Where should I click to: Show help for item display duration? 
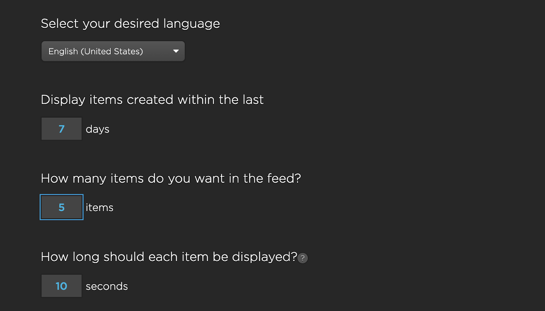click(x=302, y=258)
